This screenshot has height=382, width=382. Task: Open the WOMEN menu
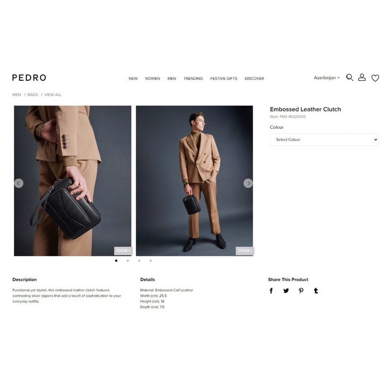pos(153,78)
